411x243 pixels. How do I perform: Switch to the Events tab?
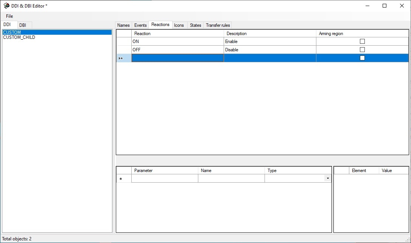(x=140, y=25)
